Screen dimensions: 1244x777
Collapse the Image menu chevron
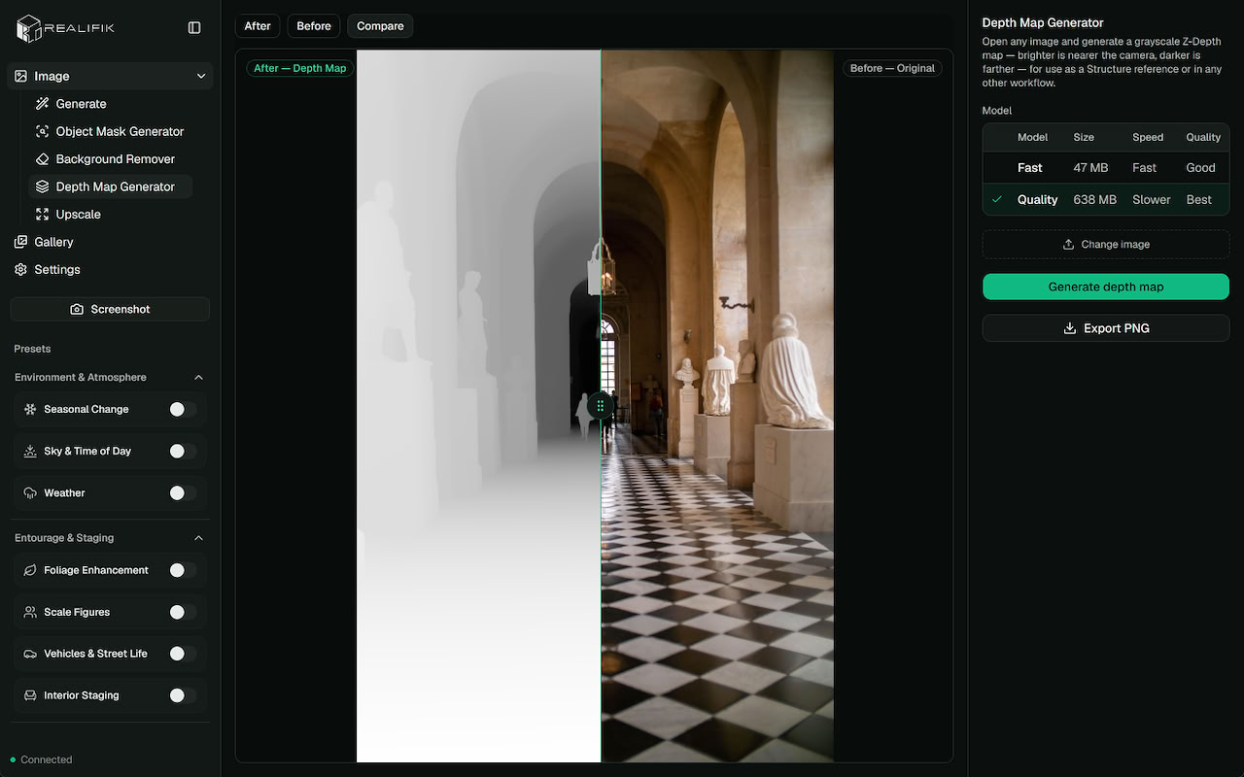[x=201, y=76]
